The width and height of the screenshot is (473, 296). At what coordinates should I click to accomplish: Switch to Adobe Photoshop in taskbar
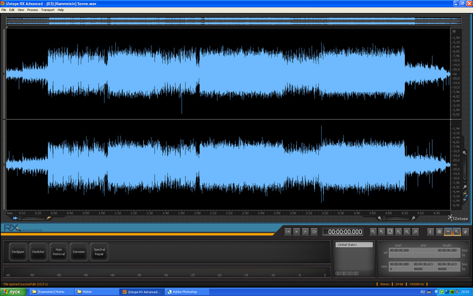click(184, 292)
